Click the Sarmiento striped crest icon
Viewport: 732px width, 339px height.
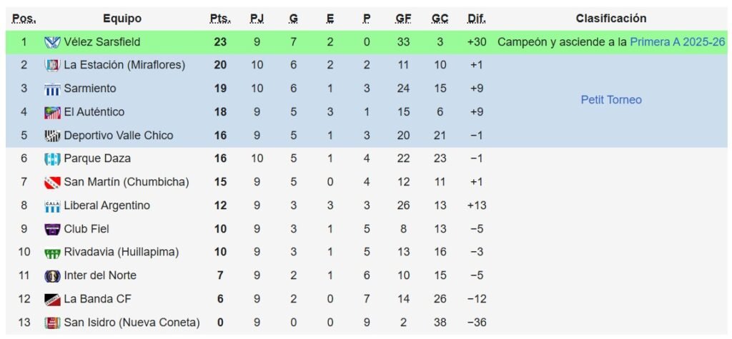[x=52, y=89]
